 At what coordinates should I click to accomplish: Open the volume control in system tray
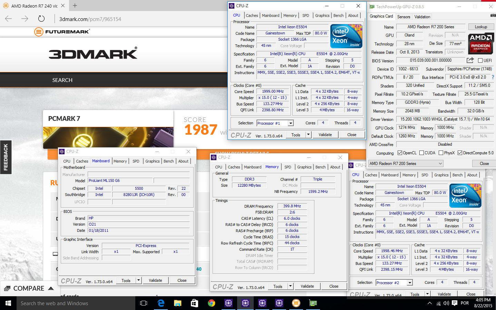pos(446,303)
